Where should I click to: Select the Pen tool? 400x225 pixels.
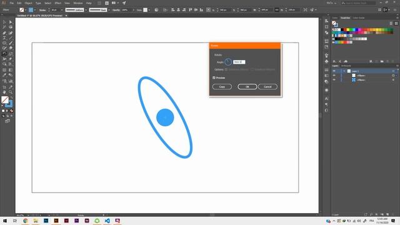pyautogui.click(x=4, y=33)
